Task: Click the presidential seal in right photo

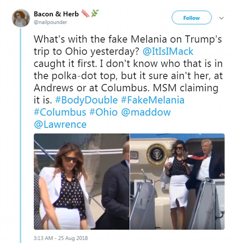Action: click(x=157, y=154)
